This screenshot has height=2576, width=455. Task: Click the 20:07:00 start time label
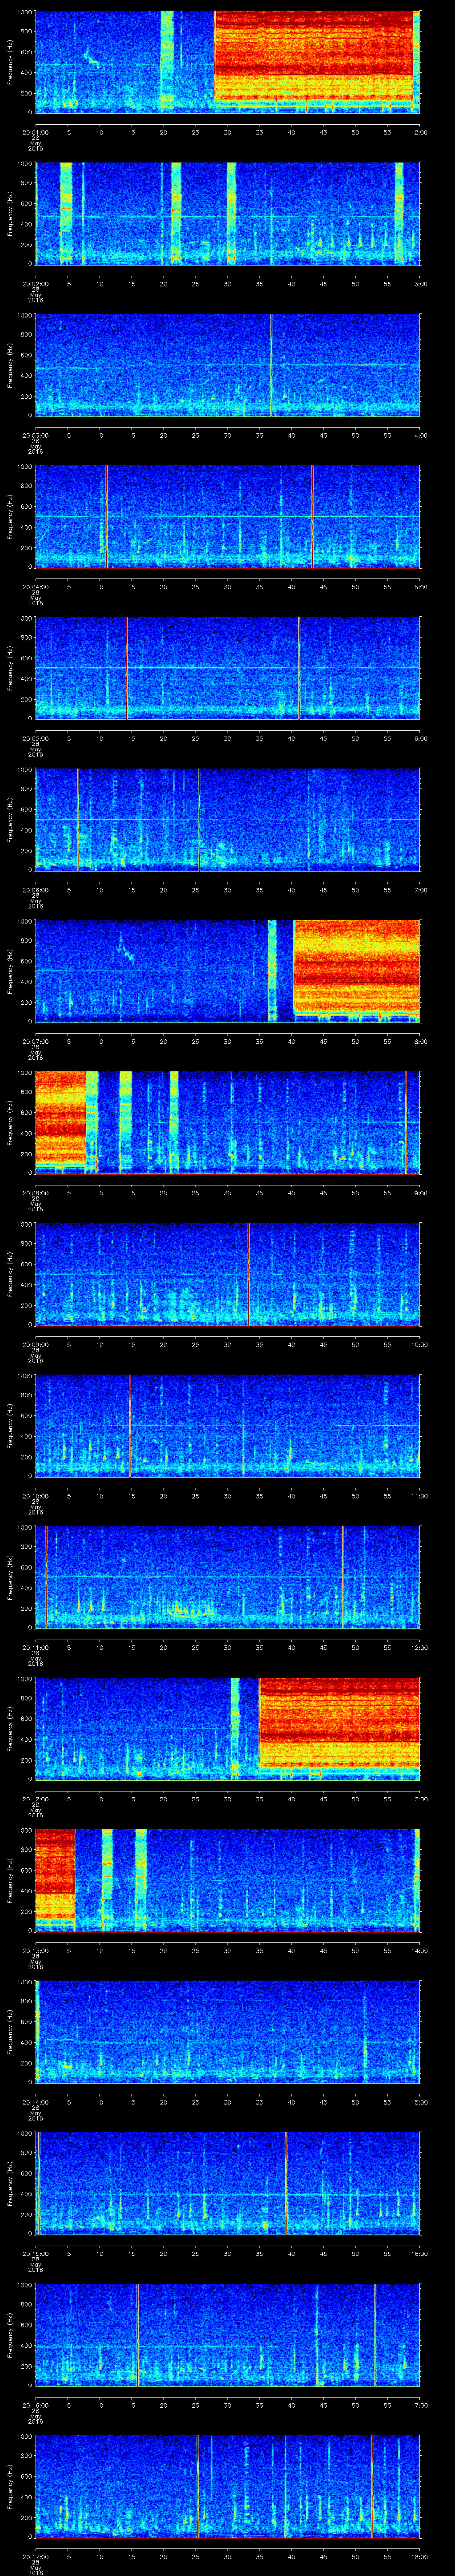[x=35, y=1042]
